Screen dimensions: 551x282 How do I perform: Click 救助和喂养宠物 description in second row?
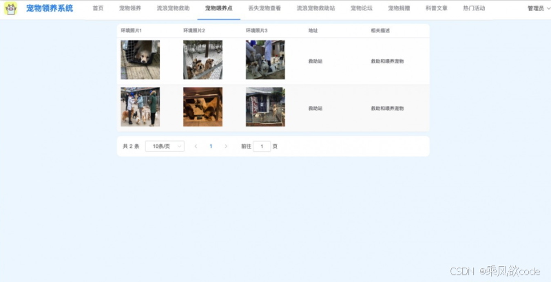pyautogui.click(x=387, y=109)
